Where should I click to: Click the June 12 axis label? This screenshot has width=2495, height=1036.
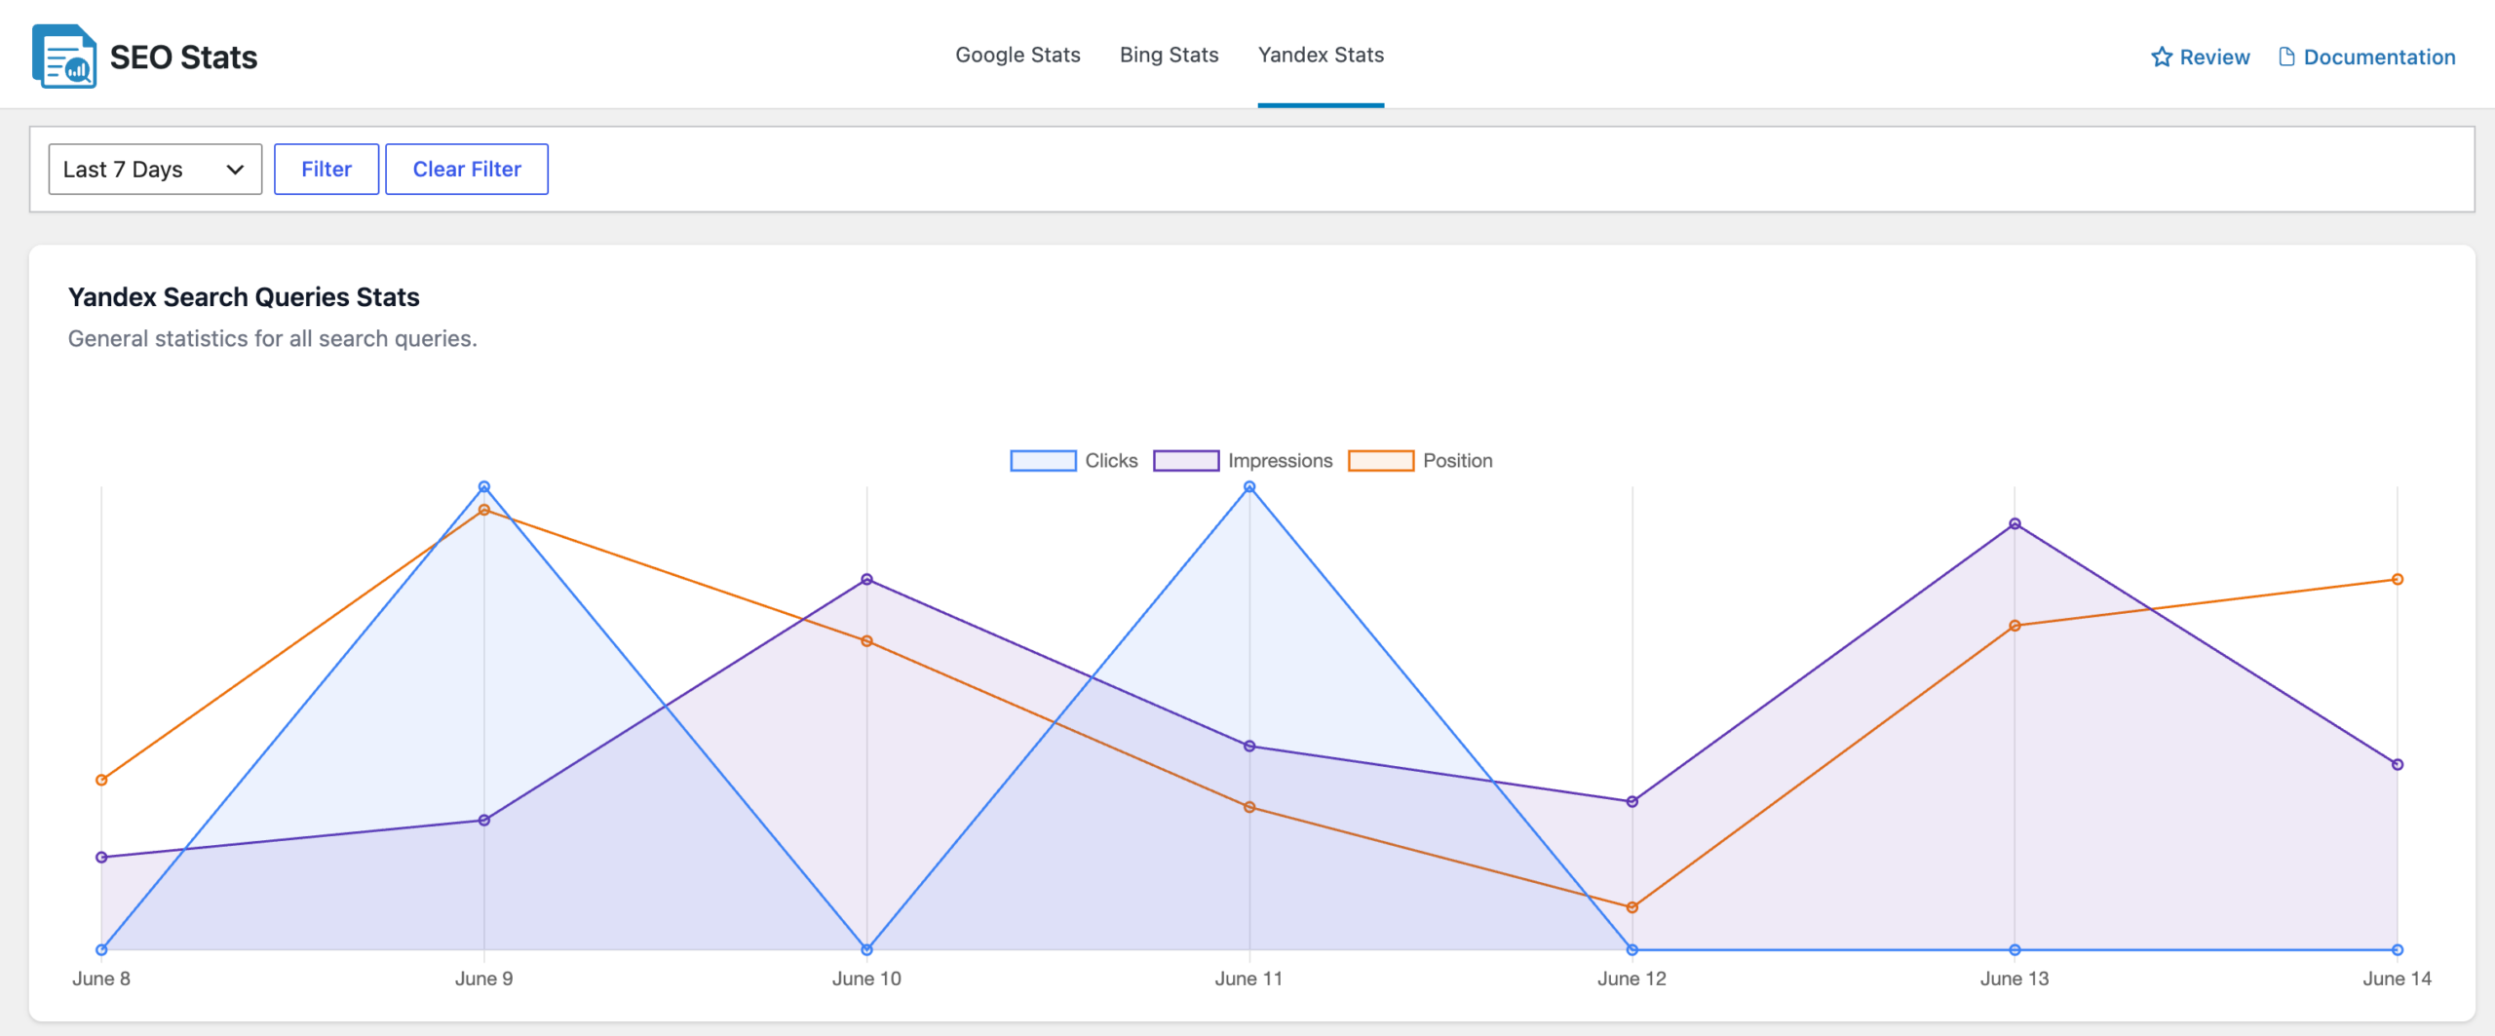tap(1632, 978)
